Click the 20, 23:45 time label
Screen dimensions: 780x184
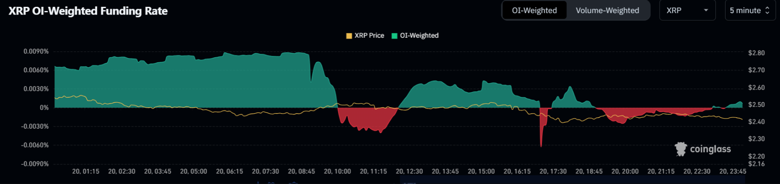[733, 171]
